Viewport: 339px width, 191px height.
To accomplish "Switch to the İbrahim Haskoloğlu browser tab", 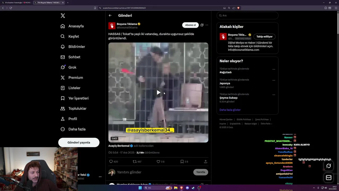I will [x=16, y=3].
